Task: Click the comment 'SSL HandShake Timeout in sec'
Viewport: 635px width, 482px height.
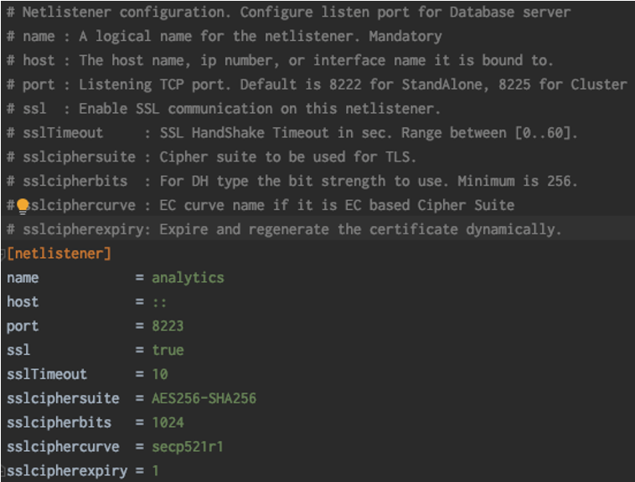Action: pyautogui.click(x=292, y=132)
